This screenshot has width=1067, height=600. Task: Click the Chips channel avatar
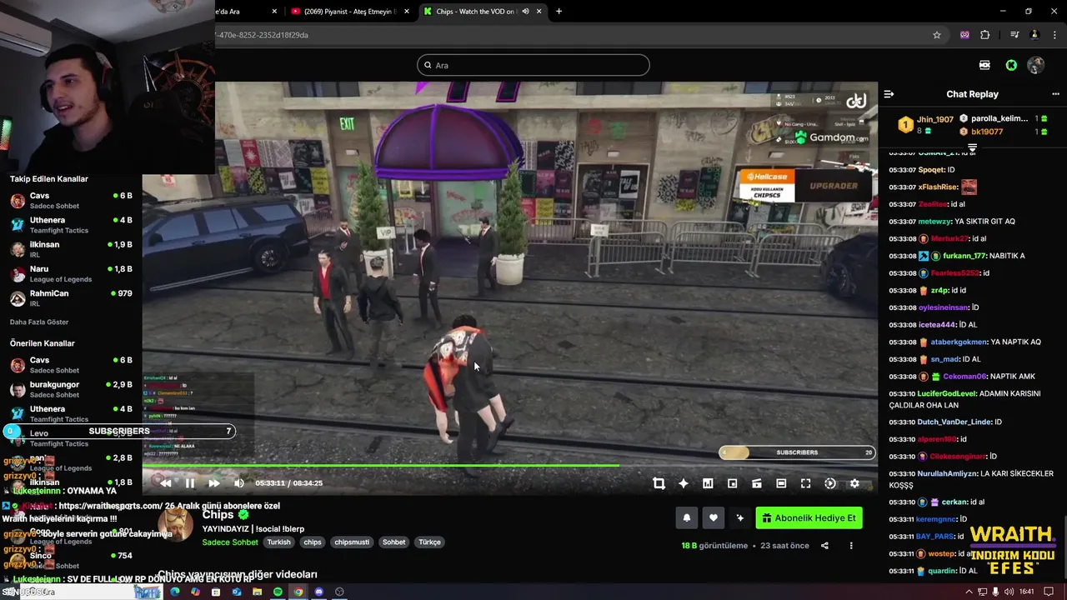coord(177,525)
